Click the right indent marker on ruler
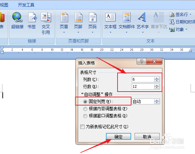195x154 pixels. 190,51
